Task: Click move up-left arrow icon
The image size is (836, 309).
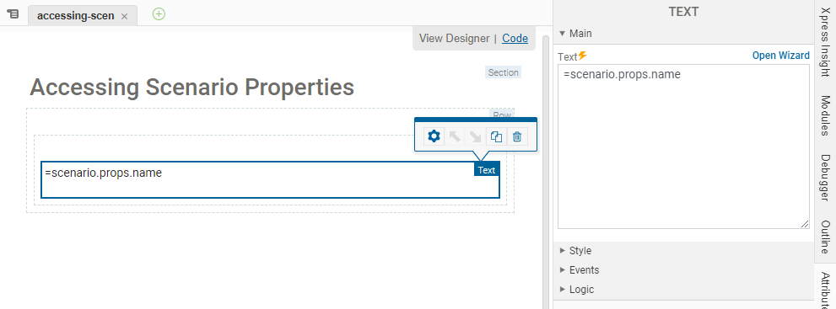Action: pos(455,136)
